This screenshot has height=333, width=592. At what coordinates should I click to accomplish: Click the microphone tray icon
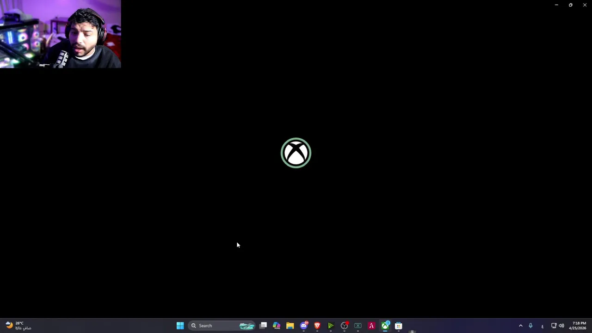point(530,326)
